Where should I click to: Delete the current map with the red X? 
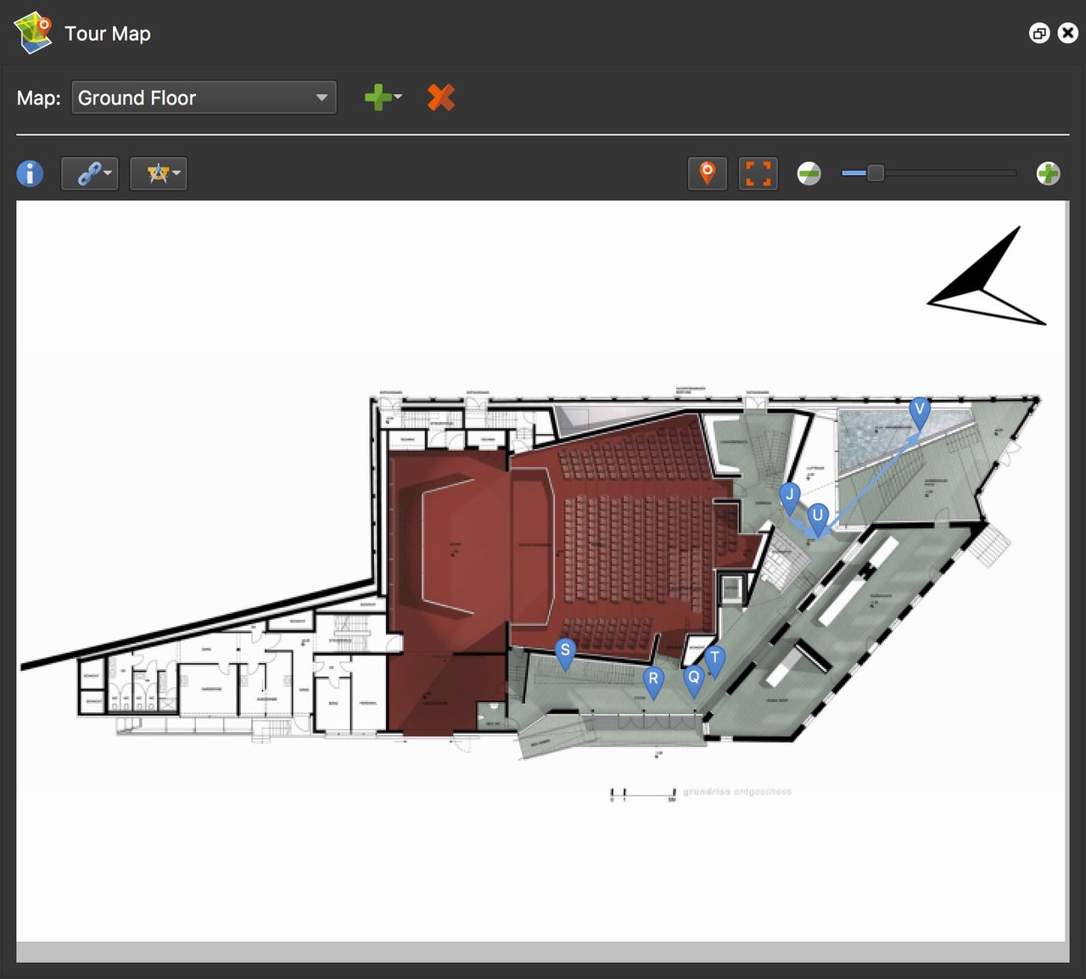[441, 97]
